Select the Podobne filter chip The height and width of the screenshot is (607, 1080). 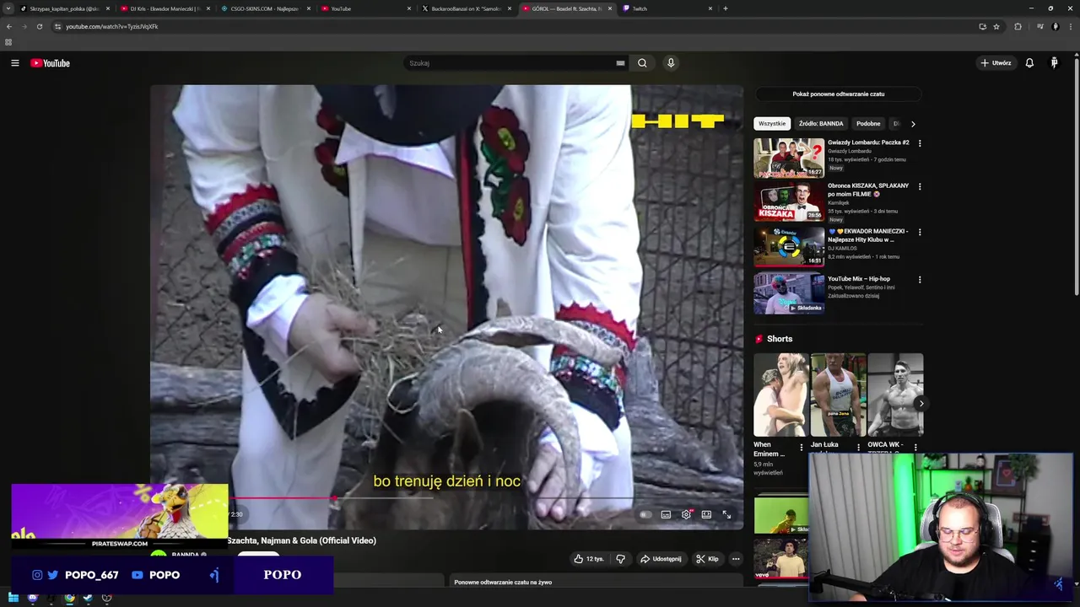(x=868, y=124)
